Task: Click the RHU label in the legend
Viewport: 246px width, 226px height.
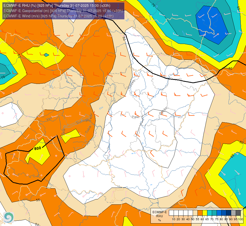Action: tap(160, 216)
